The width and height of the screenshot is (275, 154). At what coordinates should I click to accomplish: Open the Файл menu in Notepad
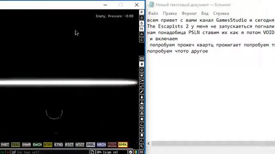tap(153, 13)
